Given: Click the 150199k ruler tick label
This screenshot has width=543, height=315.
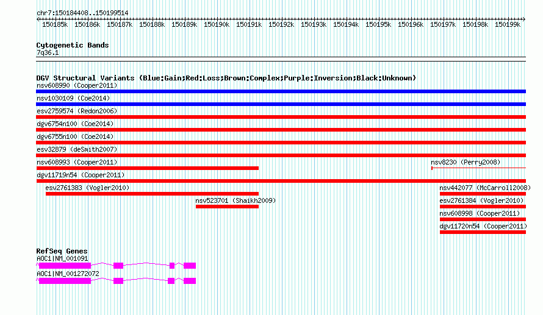Looking at the screenshot, I should (508, 24).
